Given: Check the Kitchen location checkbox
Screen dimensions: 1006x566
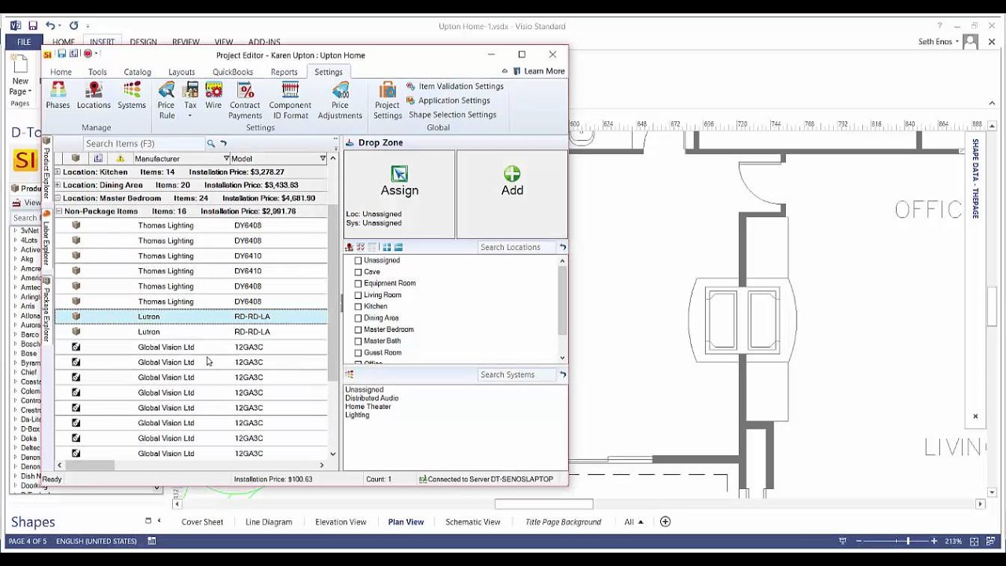Looking at the screenshot, I should tap(358, 307).
